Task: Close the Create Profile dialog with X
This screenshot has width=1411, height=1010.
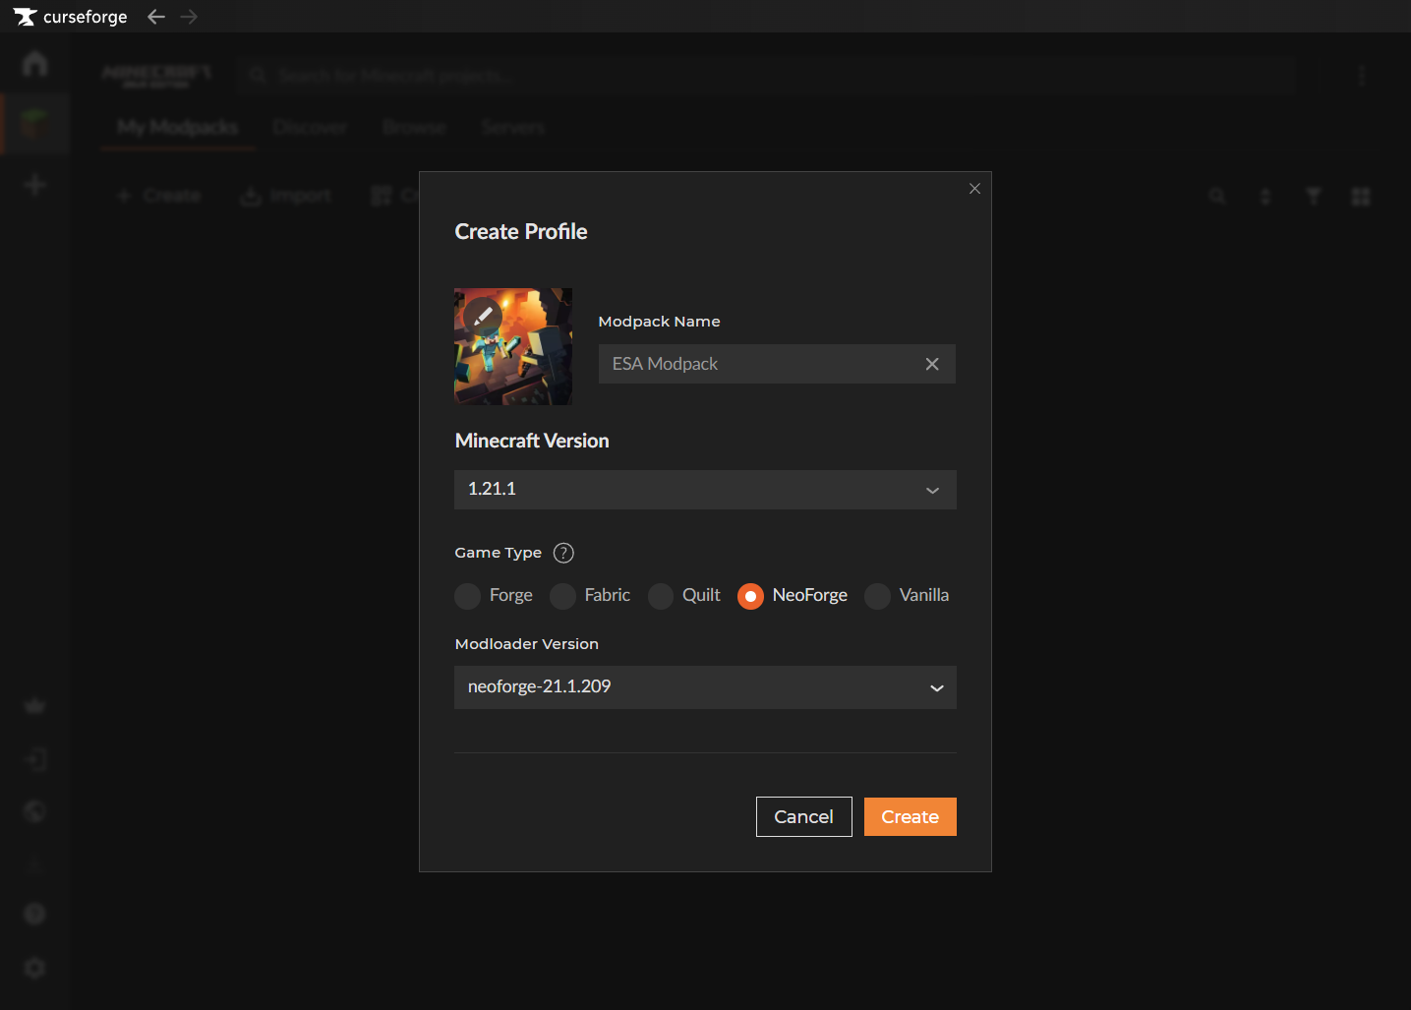Action: pyautogui.click(x=974, y=189)
